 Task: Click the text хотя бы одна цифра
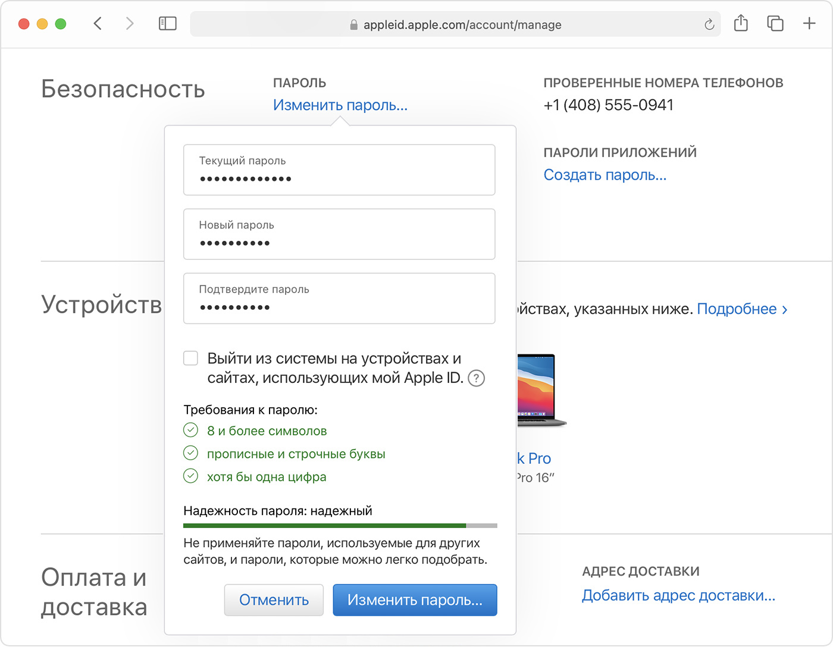pyautogui.click(x=267, y=477)
